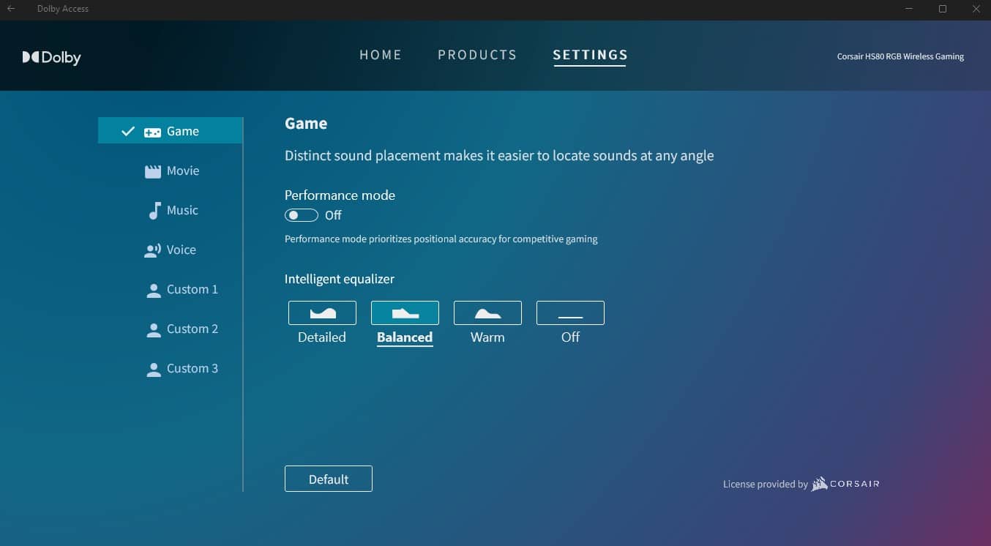The image size is (991, 546).
Task: Maximize the Dolby Access window
Action: (x=943, y=9)
